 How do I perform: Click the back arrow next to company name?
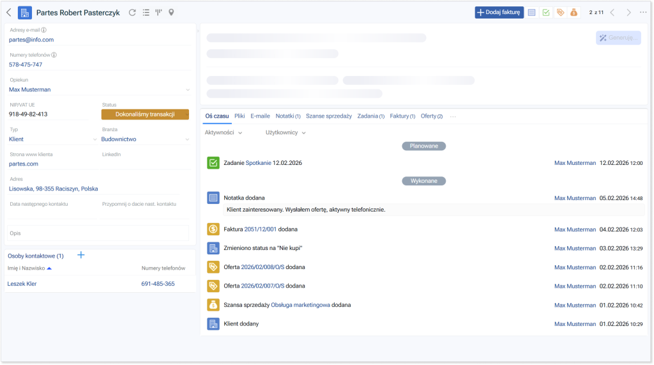9,12
